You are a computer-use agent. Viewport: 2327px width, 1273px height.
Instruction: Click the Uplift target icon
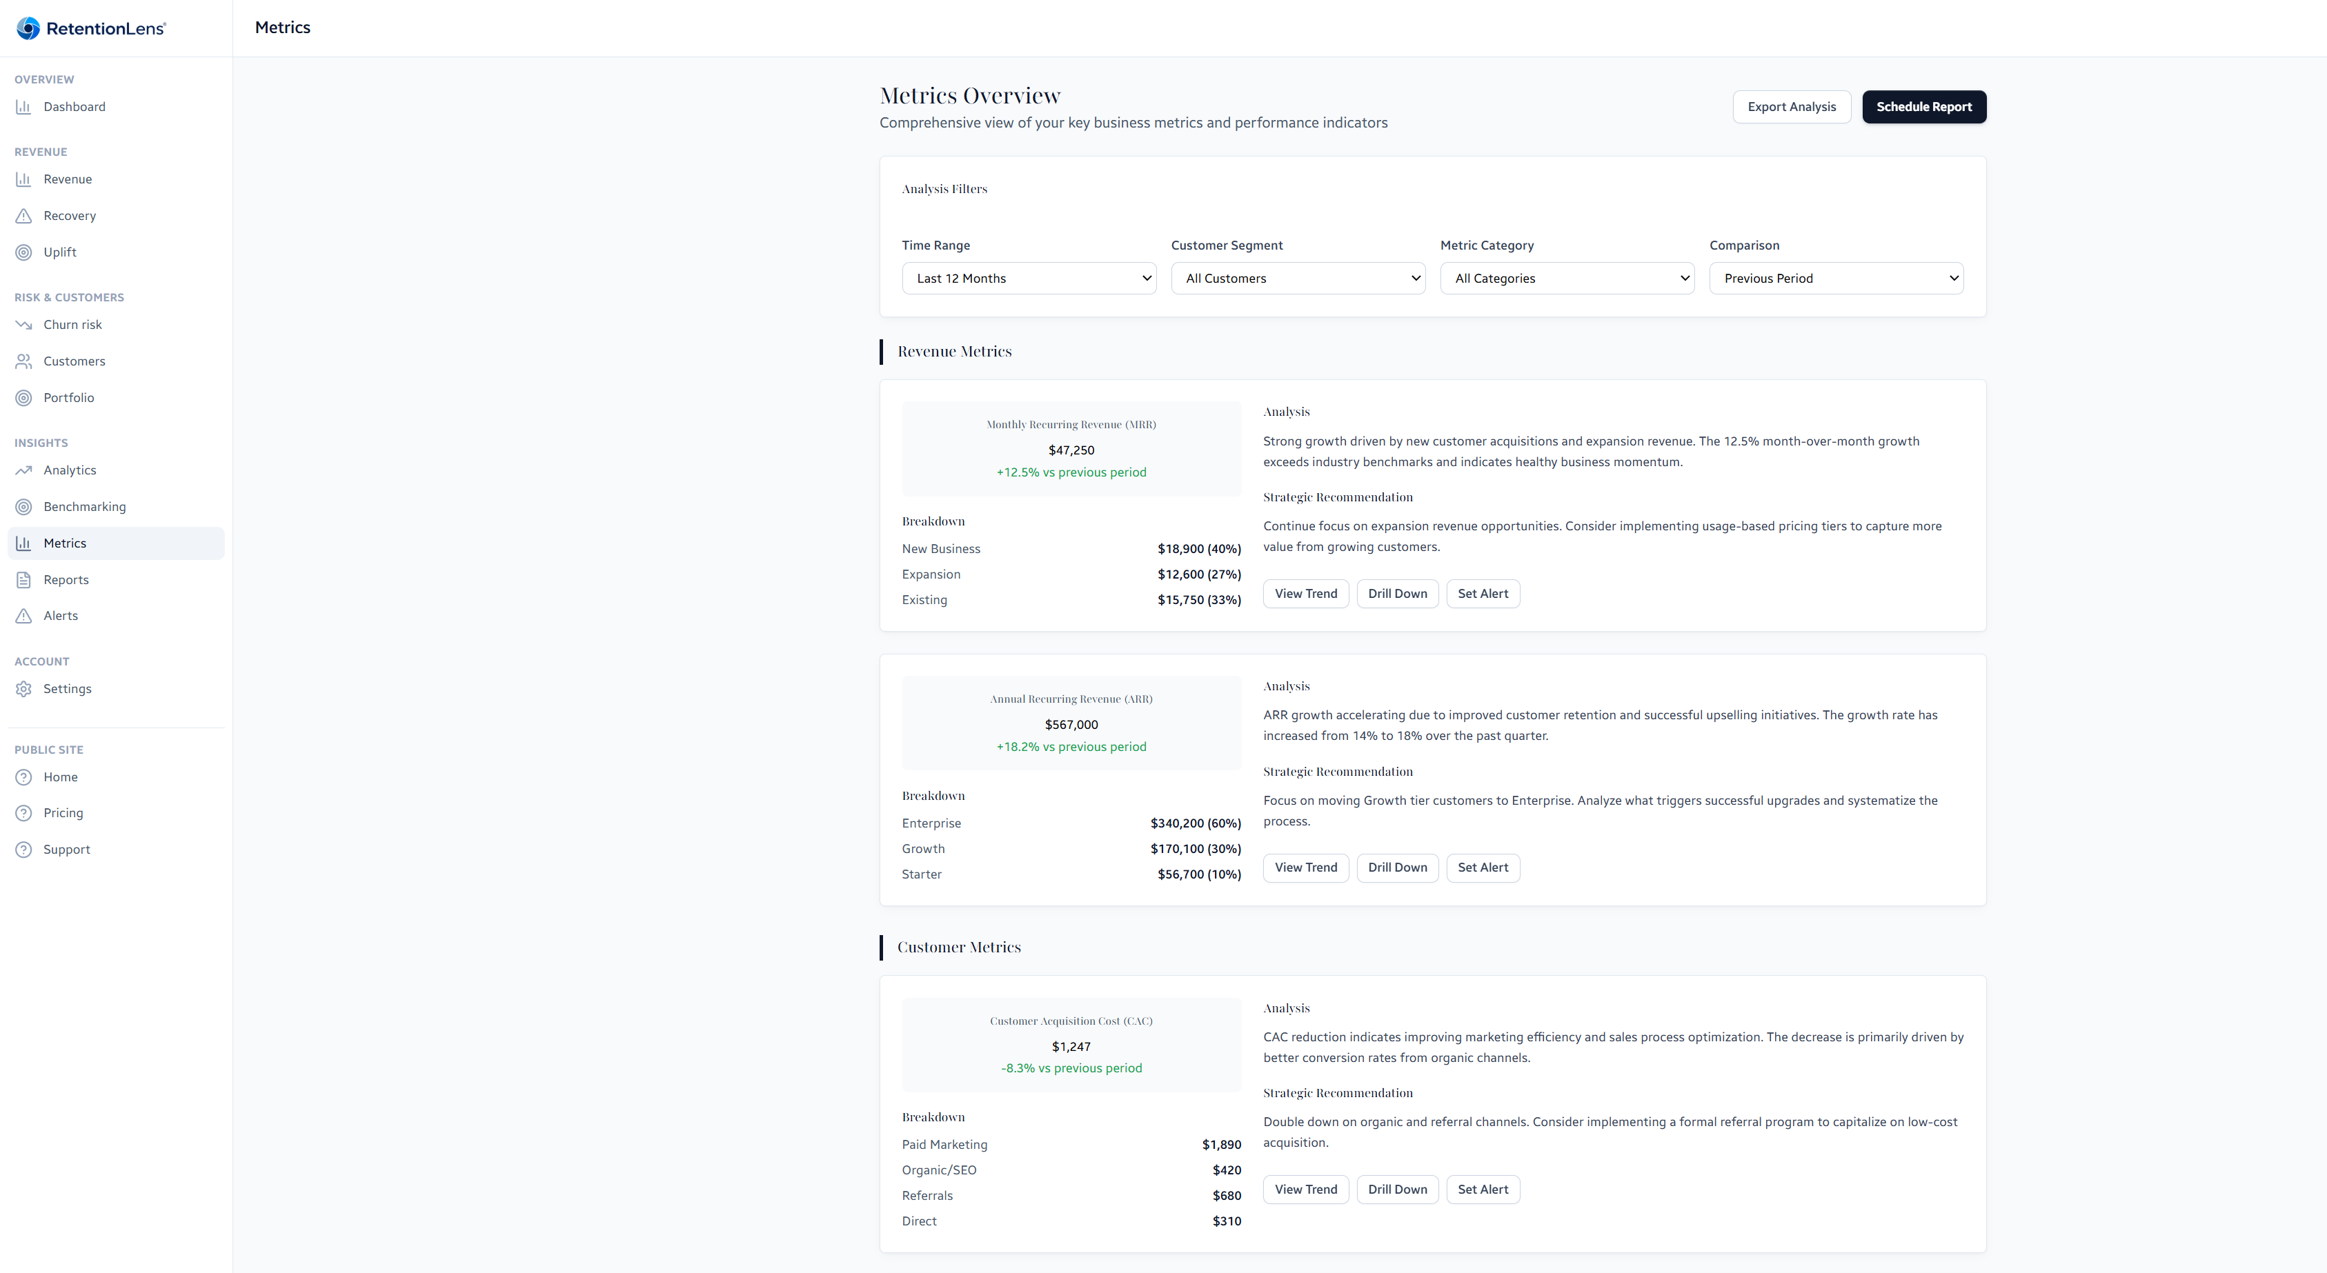23,252
